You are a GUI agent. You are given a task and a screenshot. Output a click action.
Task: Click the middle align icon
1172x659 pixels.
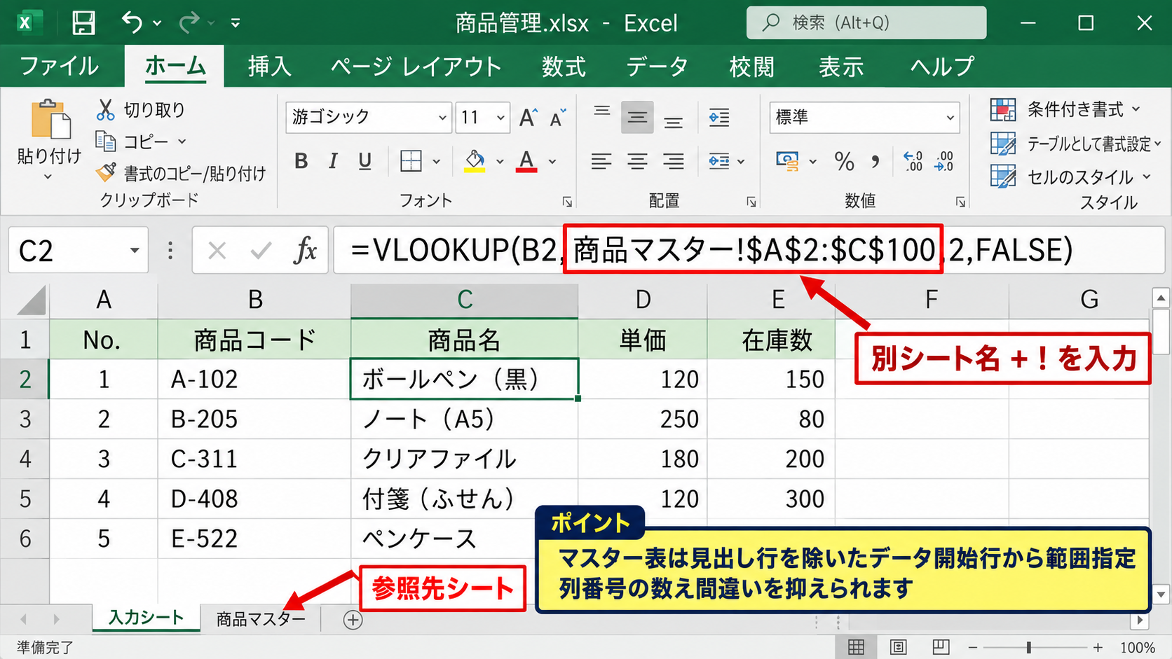pos(637,117)
